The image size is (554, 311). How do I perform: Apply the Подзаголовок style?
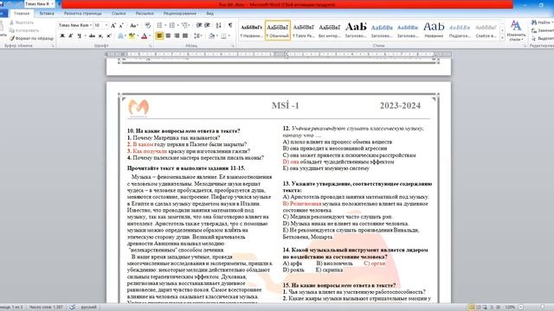460,30
